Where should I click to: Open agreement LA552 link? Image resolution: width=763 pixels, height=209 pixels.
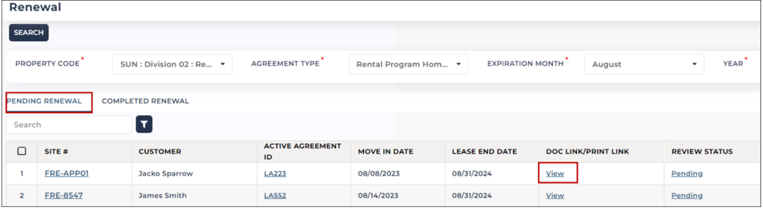click(x=275, y=195)
